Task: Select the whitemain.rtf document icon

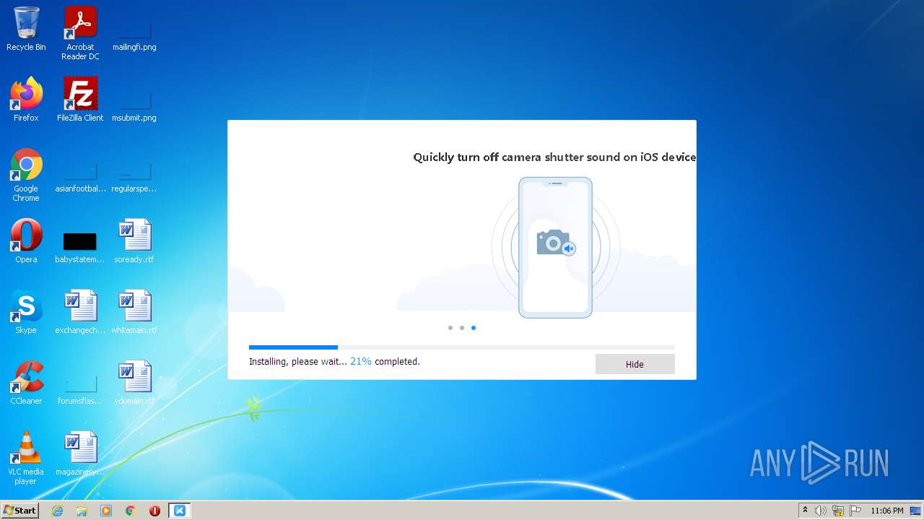Action: (134, 312)
